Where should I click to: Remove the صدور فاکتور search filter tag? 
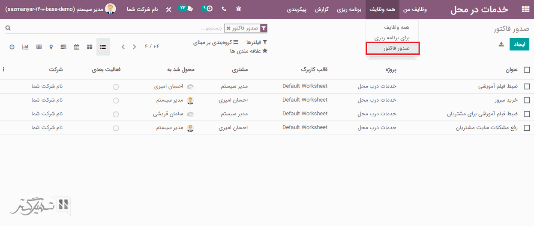[x=228, y=28]
